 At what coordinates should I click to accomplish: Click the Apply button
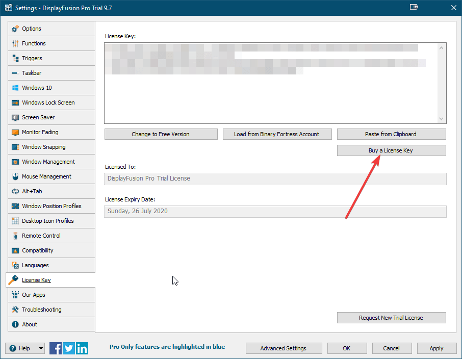tap(437, 348)
